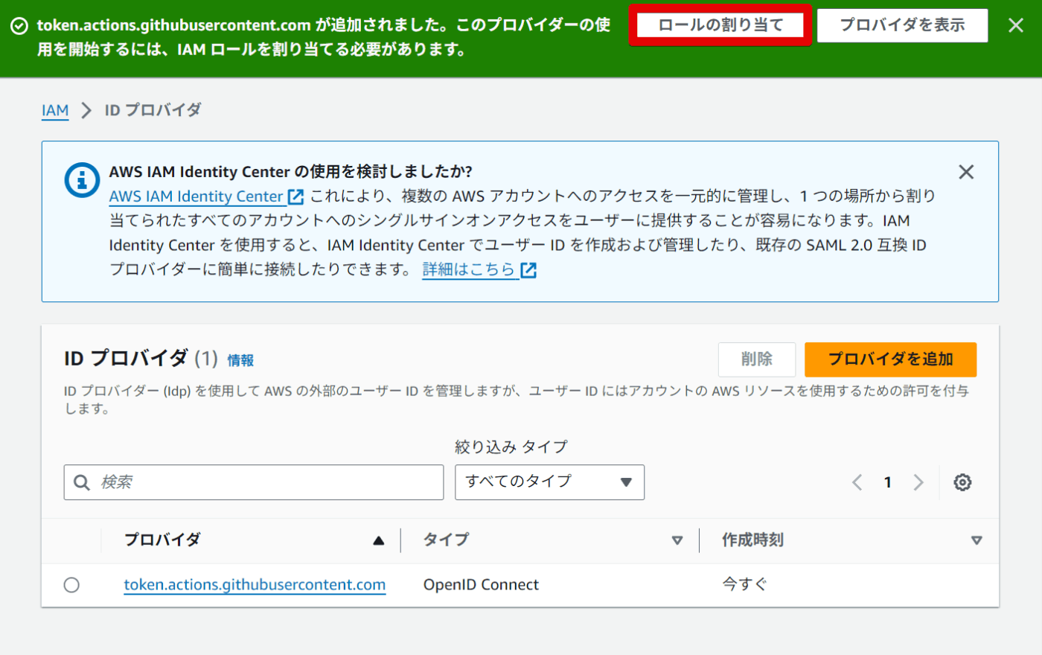Image resolution: width=1042 pixels, height=655 pixels.
Task: Click the OpenID Connect cell
Action: click(481, 585)
